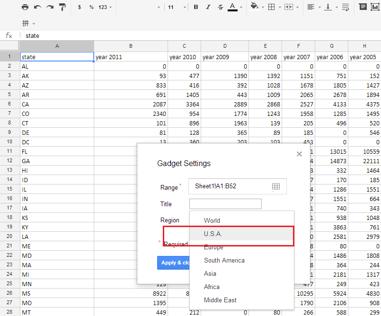Click the insert comment icon
This screenshot has height=316, width=381.
362,7
